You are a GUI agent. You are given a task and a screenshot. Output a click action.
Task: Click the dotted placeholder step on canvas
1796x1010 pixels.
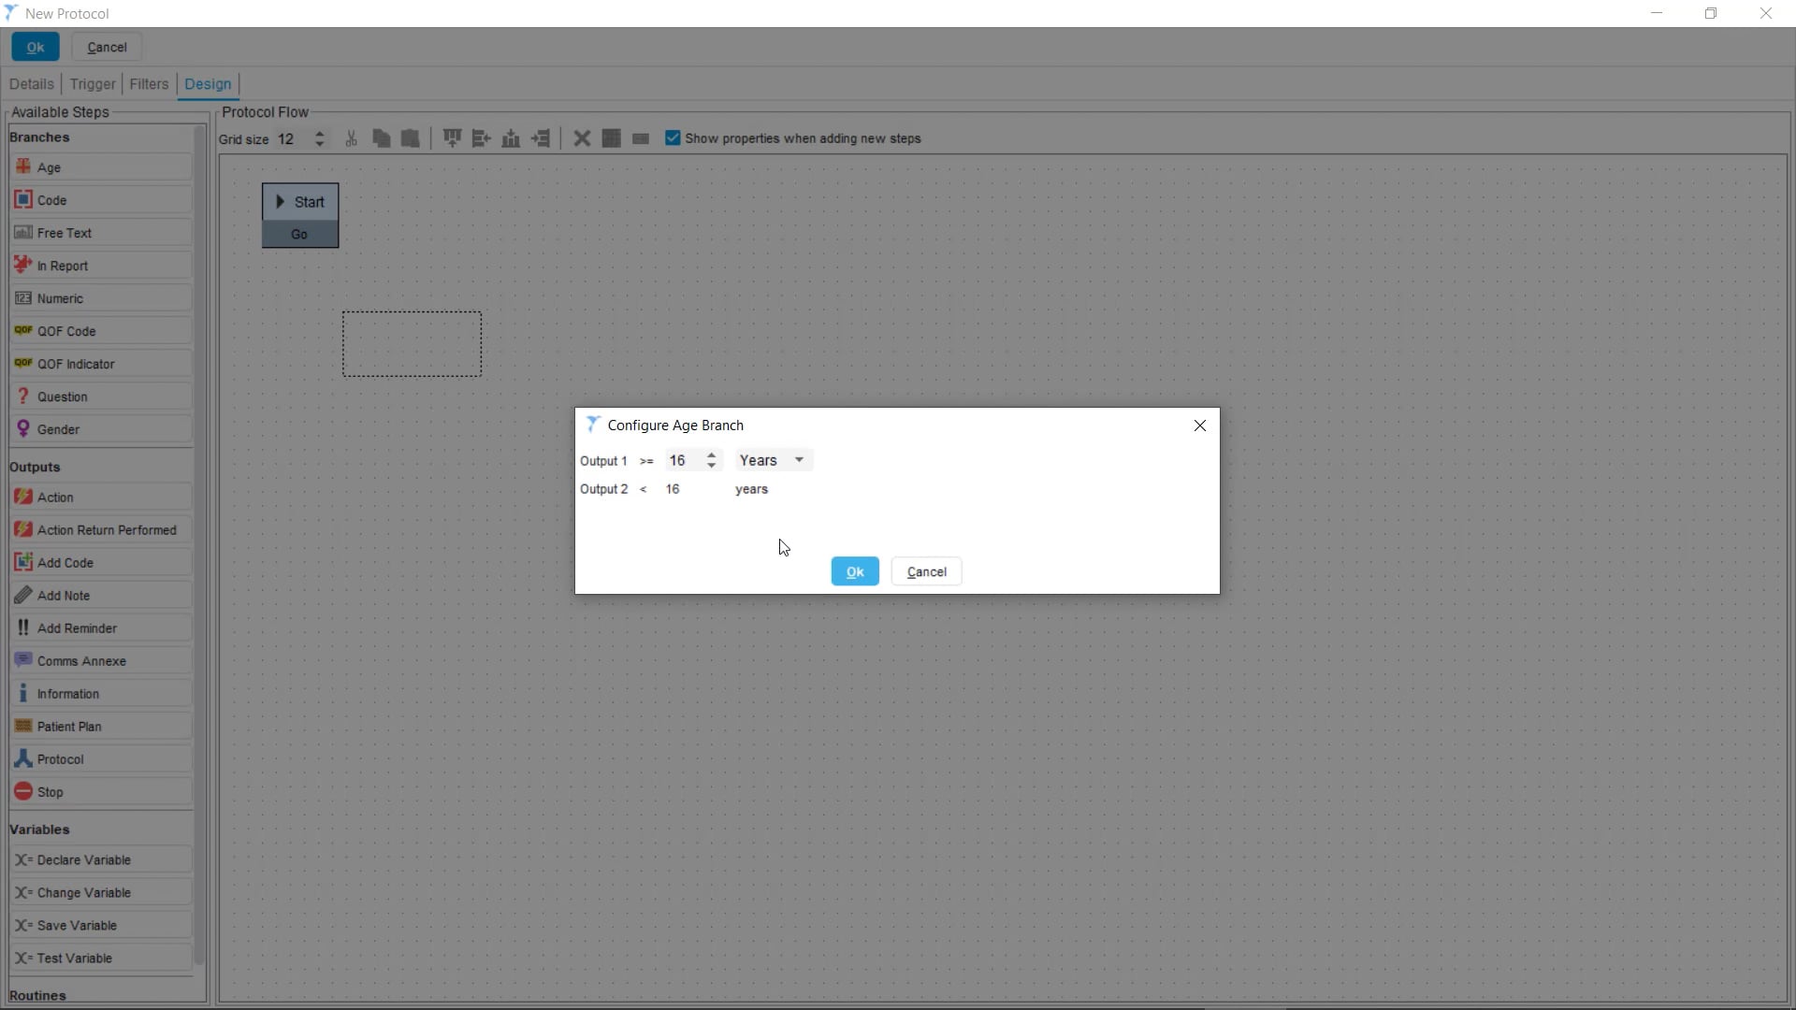pyautogui.click(x=413, y=344)
